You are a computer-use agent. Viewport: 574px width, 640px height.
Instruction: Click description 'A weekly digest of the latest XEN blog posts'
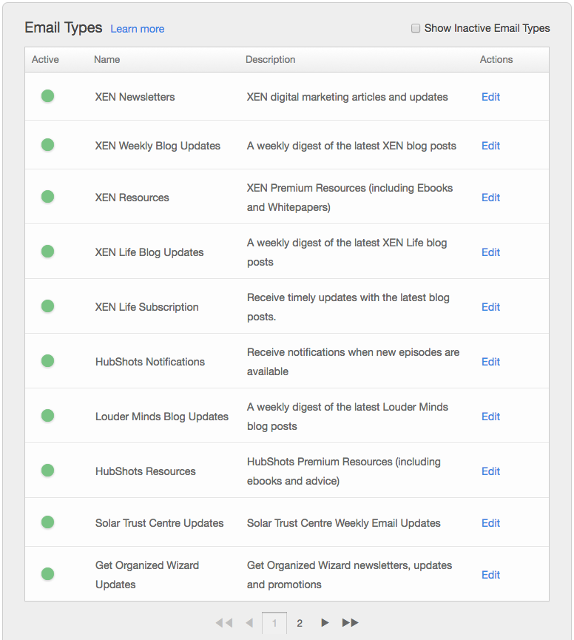click(x=351, y=146)
